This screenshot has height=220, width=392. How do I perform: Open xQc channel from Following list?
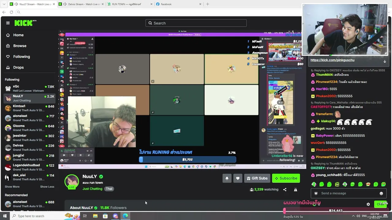[x=29, y=89]
